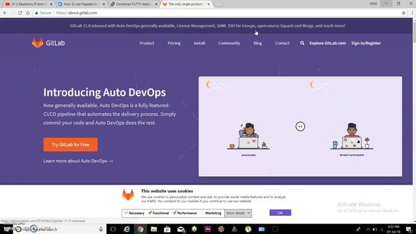Click the browser home icon
416x234 pixels.
tap(28, 13)
